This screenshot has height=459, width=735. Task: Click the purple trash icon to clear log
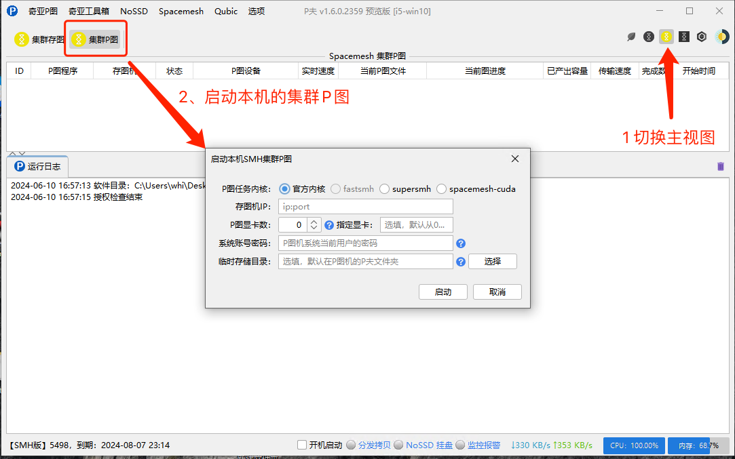coord(721,166)
